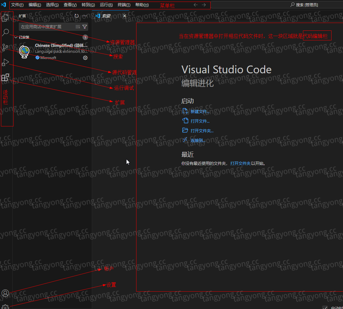Click the Microsoft publisher name
Viewport: 343px width, 309px height.
tap(48, 58)
